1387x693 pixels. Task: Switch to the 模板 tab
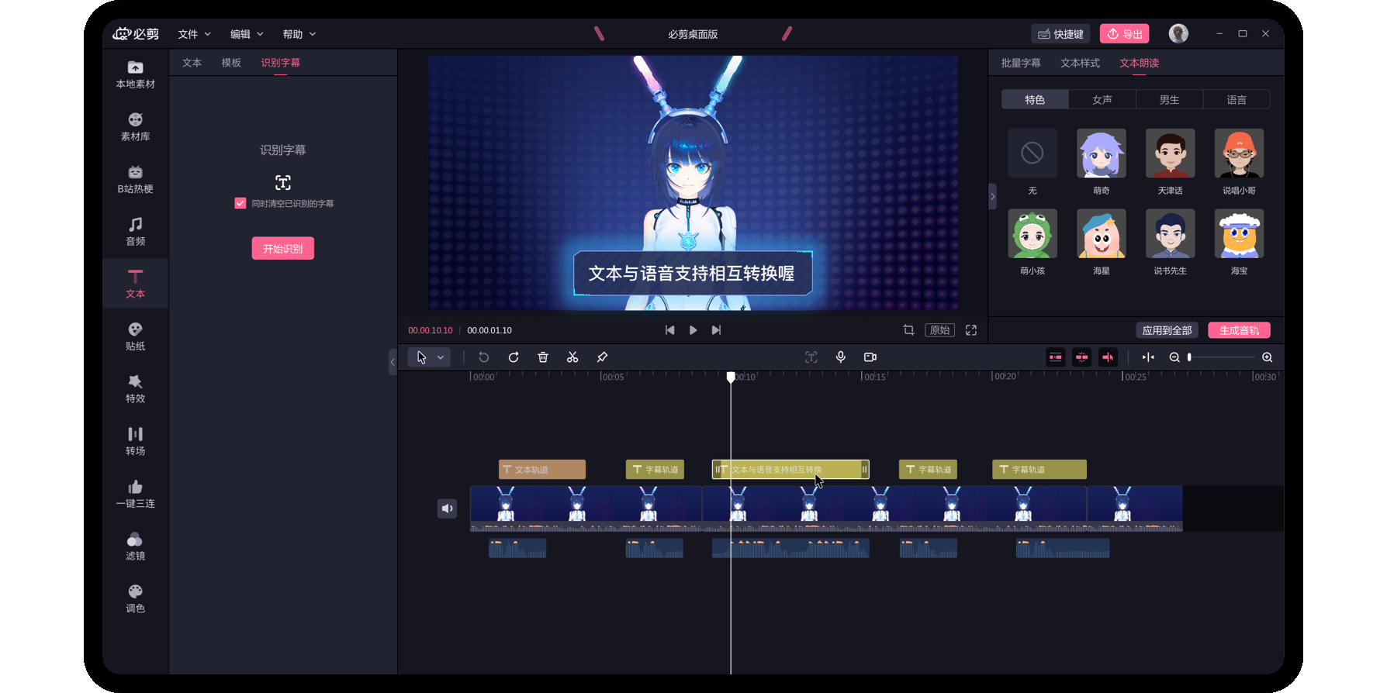tap(231, 63)
